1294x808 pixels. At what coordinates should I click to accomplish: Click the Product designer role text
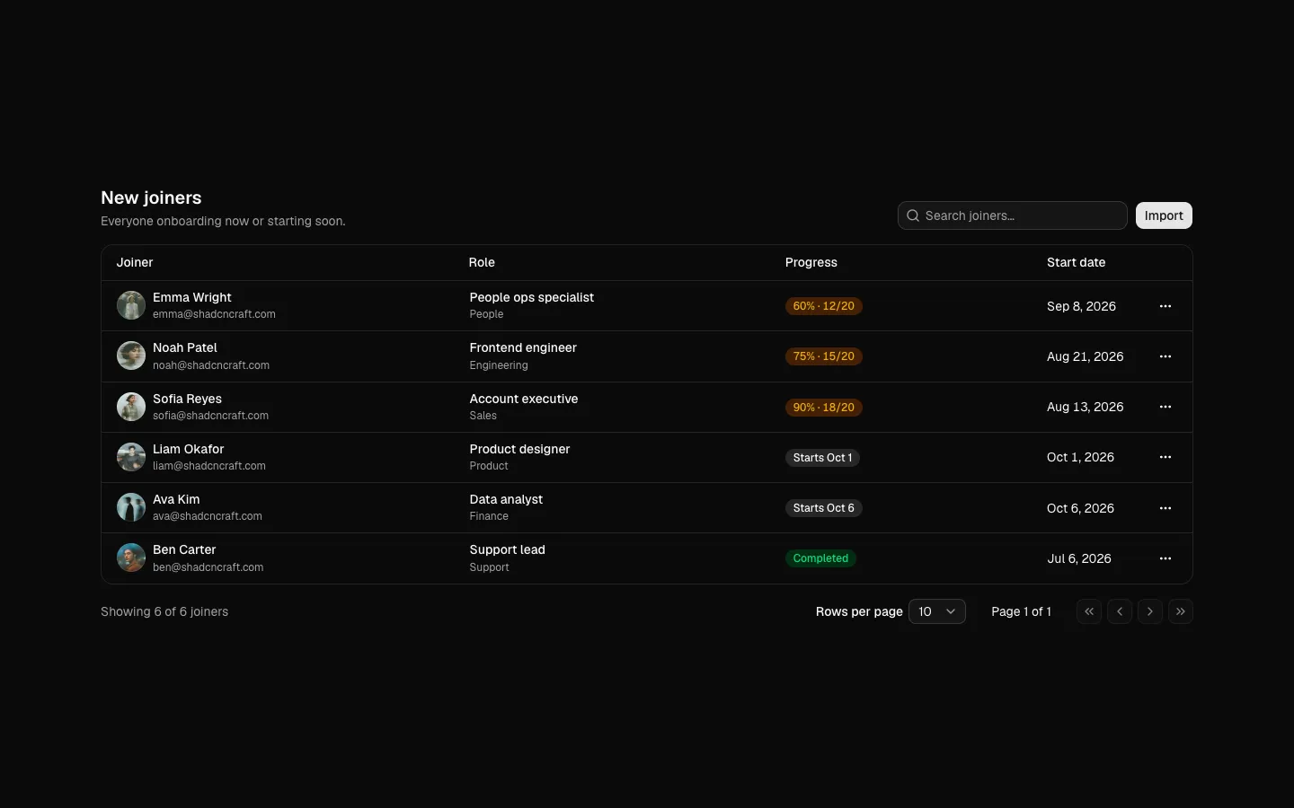[x=519, y=449]
